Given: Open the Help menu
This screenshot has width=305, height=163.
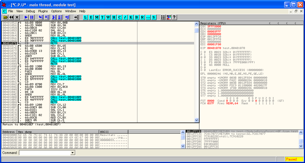Looking at the screenshot, I should coord(82,11).
